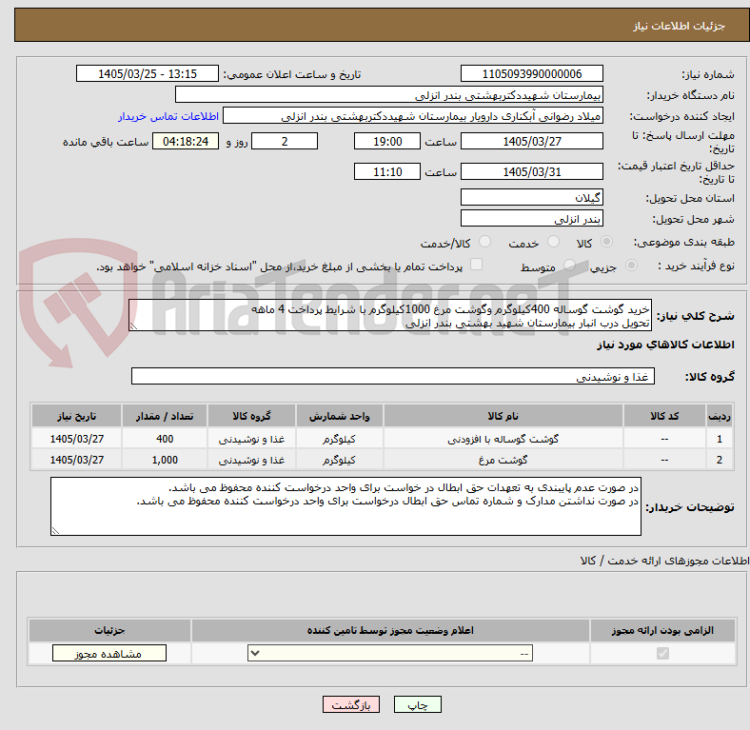Select the کالا radio button
The image size is (750, 730).
pos(606,242)
